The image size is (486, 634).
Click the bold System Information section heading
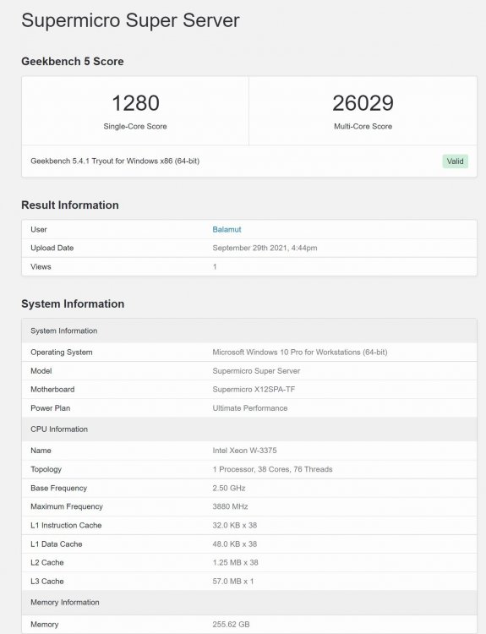(73, 303)
